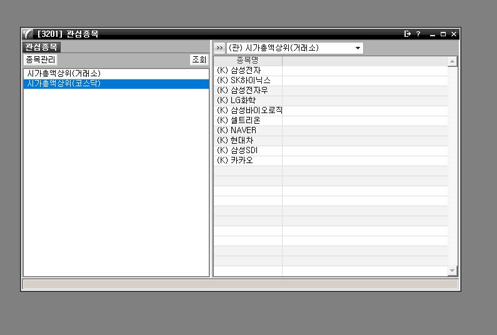Screen dimensions: 497x335
Task: Click the 종목명 column header
Action: 248,61
